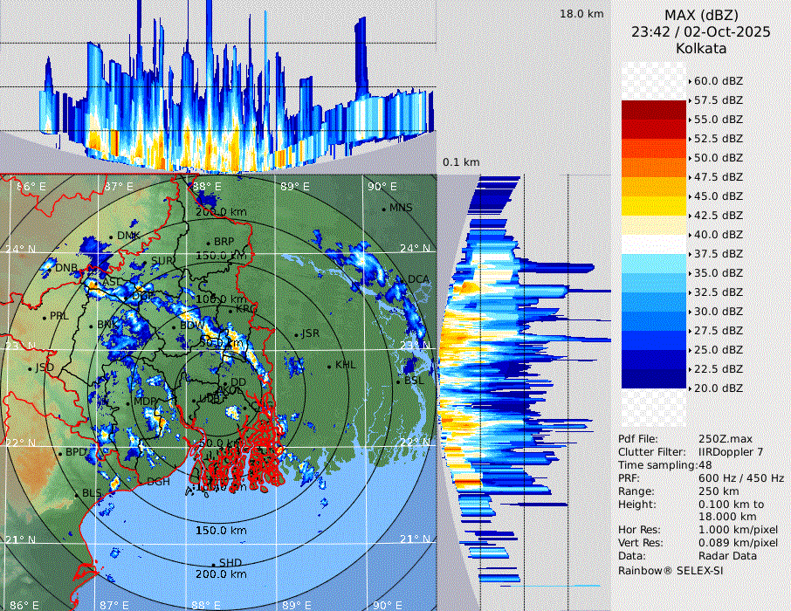
Task: Click the MNS station marker dot
Action: 384,209
